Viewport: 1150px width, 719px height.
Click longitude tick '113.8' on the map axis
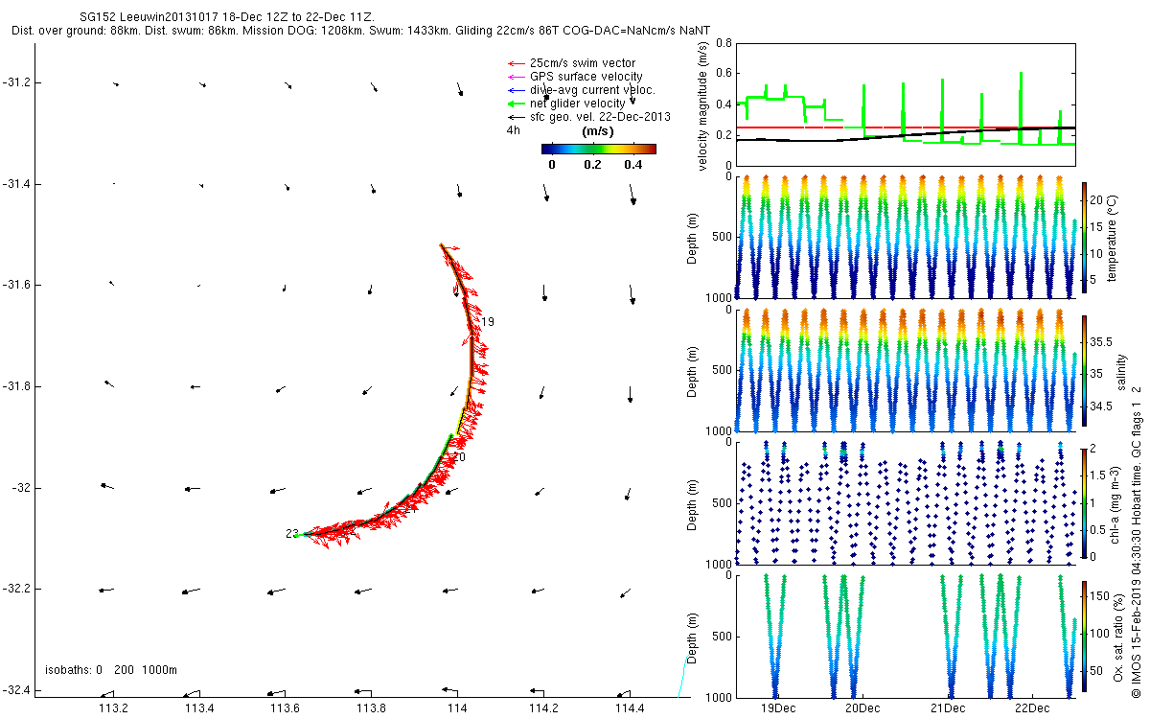point(371,708)
